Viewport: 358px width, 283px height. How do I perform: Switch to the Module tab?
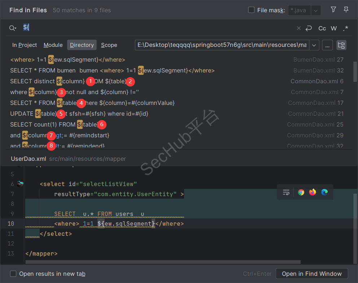(x=53, y=45)
